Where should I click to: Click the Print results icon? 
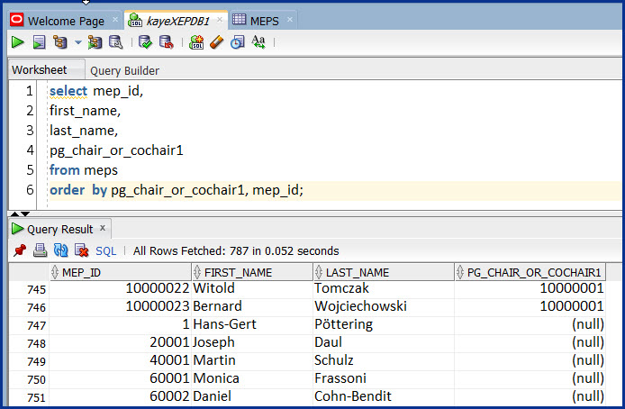coord(40,250)
